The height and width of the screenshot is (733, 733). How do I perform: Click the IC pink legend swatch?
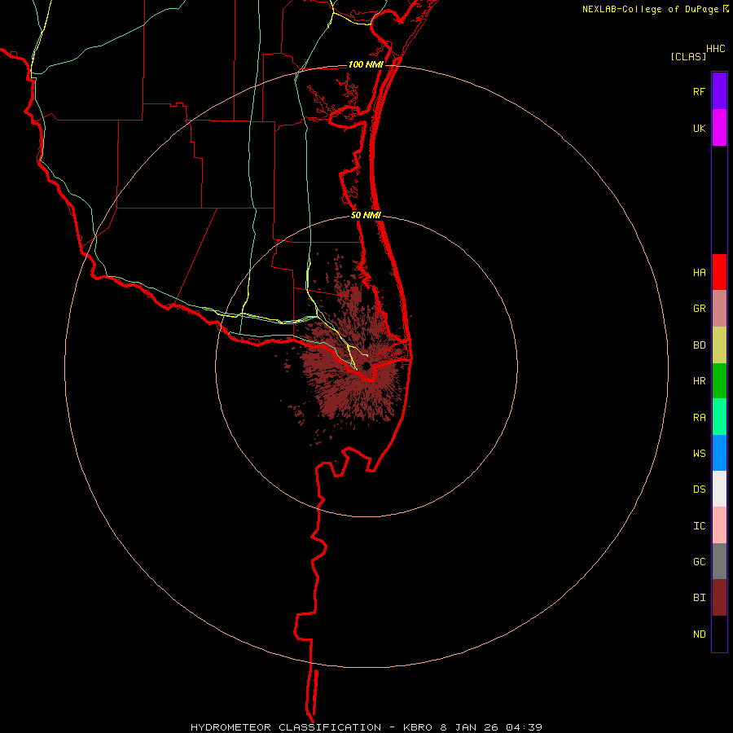[719, 525]
